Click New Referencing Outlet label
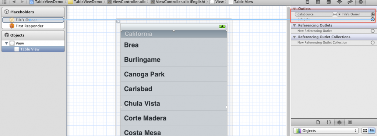This screenshot has width=377, height=136. point(314,31)
